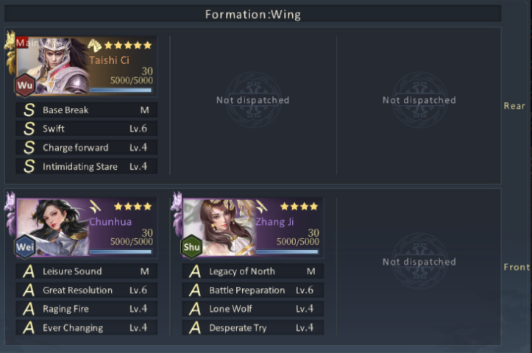Viewport: 532px width, 353px height.
Task: Click the cavalry horse icon beside Taishi Ci's stars
Action: 95,45
